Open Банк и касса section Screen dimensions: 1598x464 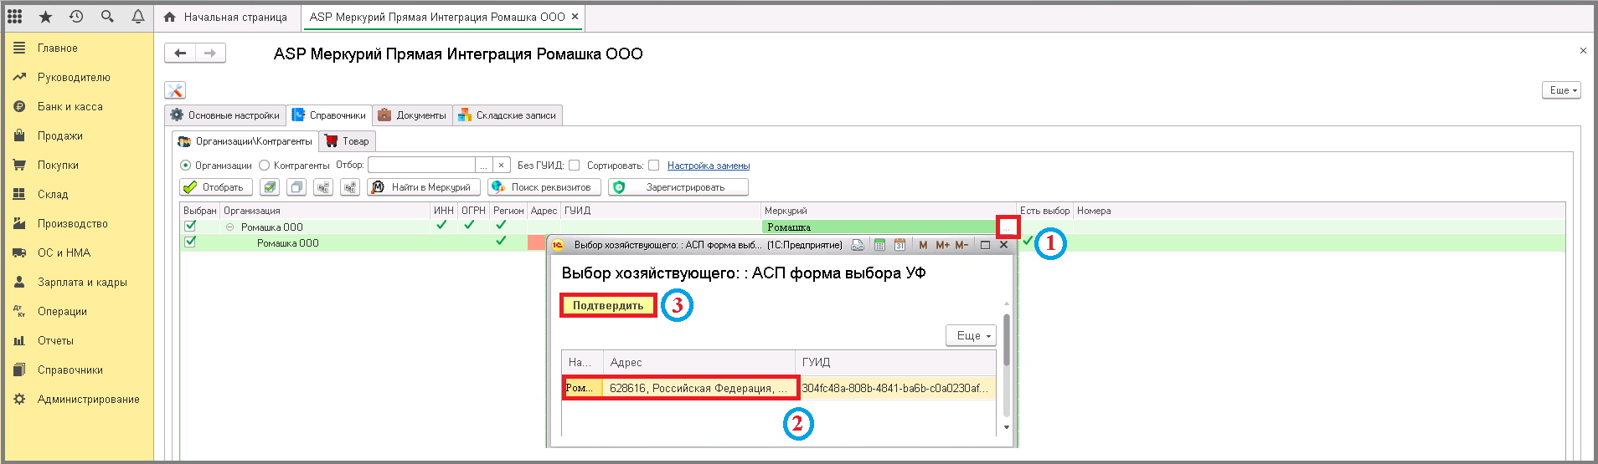[70, 107]
